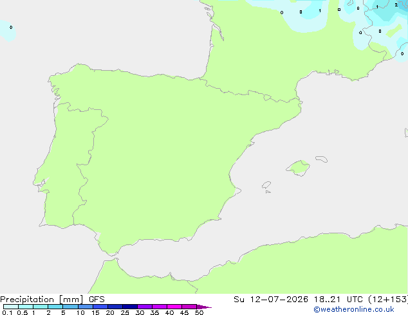Select legend swatch between 45 and 50
408x315 pixels.
[189, 307]
